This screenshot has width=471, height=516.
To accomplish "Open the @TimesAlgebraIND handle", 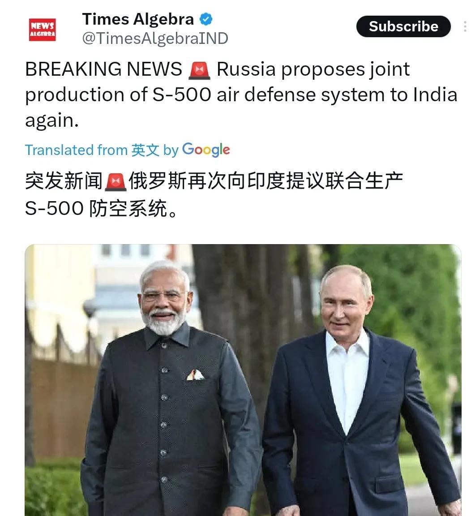I will [x=155, y=39].
